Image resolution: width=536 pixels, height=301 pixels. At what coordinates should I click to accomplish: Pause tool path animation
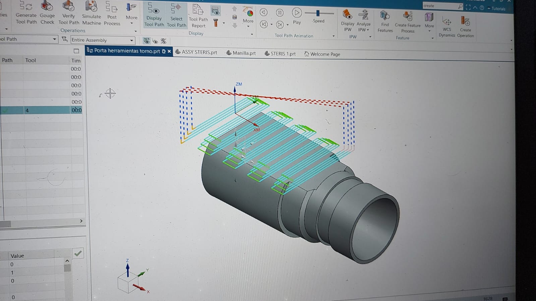click(x=280, y=13)
